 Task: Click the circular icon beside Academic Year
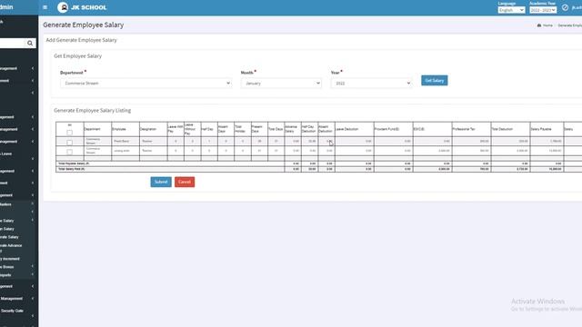click(x=565, y=7)
